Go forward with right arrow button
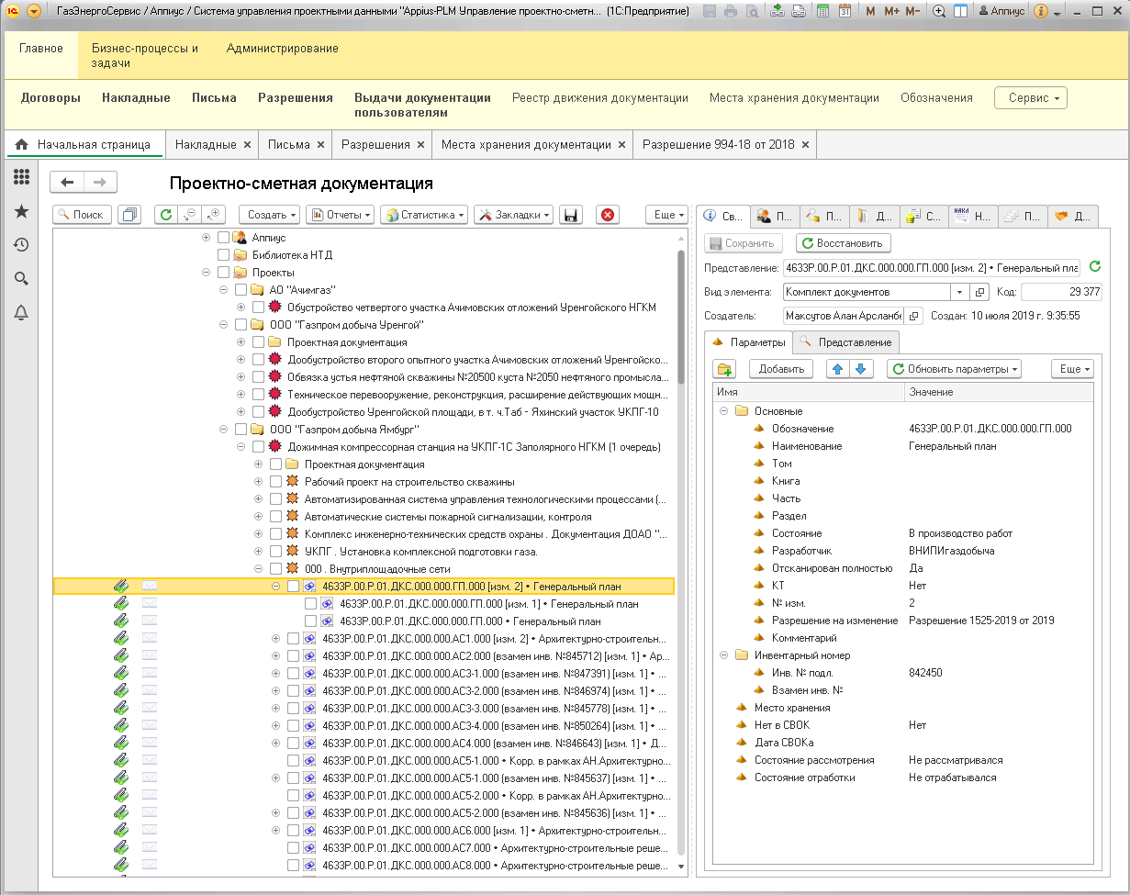 tap(101, 182)
